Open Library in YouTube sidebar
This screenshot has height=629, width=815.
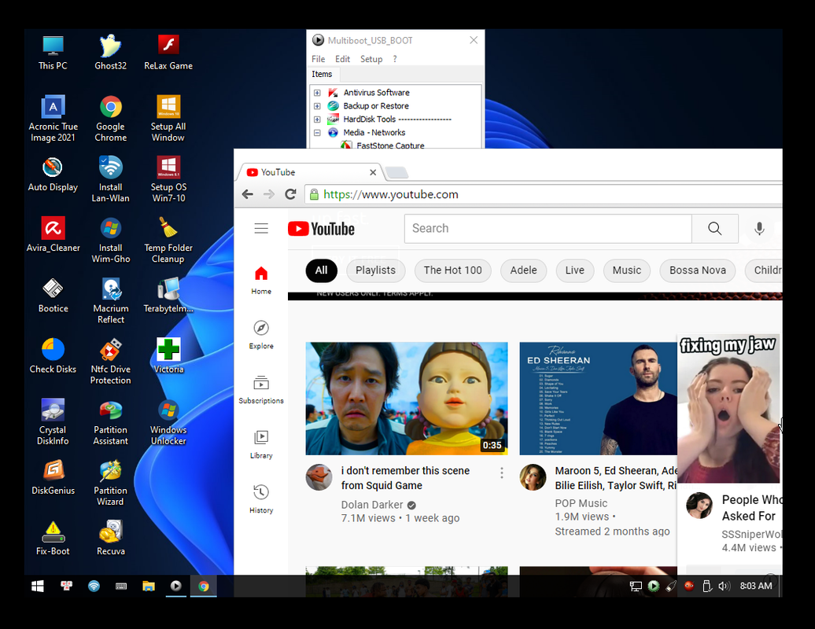point(261,444)
